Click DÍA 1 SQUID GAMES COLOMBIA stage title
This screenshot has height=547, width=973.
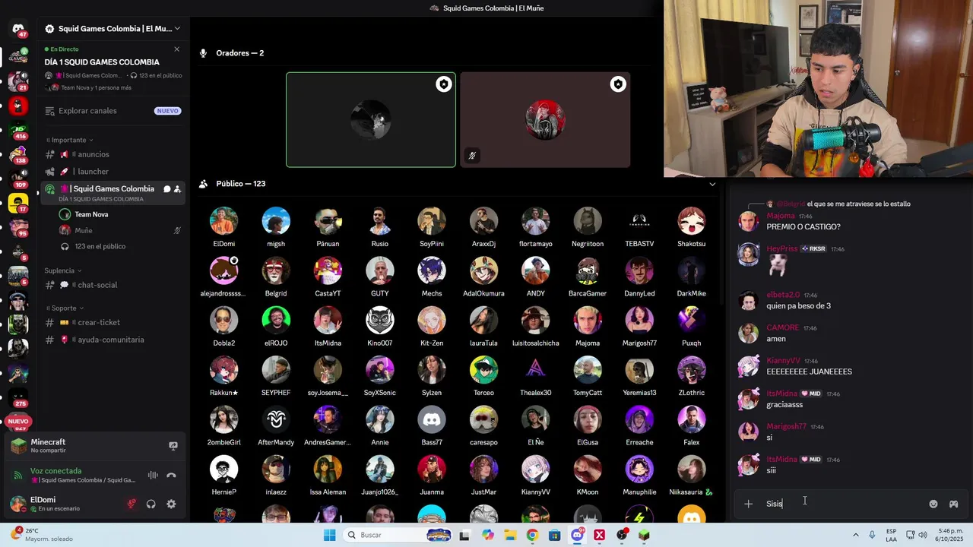pos(102,62)
